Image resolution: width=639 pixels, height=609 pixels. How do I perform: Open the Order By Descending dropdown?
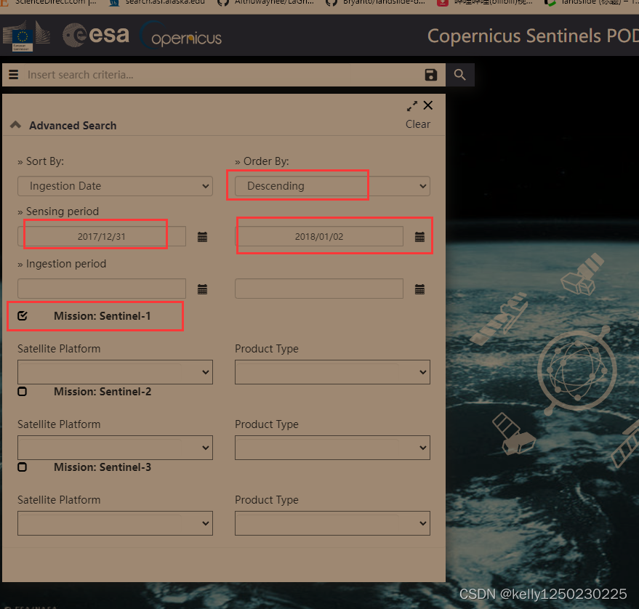click(x=332, y=186)
